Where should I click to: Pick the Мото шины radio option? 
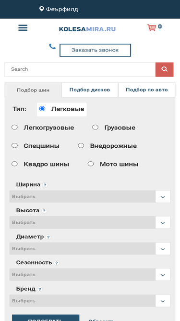[91, 164]
